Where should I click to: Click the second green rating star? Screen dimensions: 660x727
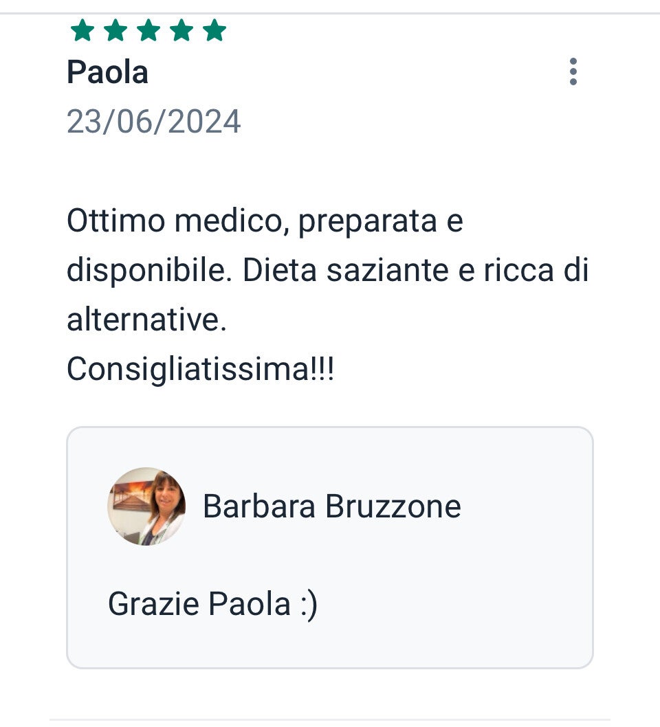[115, 31]
